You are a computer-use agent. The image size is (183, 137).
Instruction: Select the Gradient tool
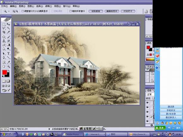(x=9, y=45)
